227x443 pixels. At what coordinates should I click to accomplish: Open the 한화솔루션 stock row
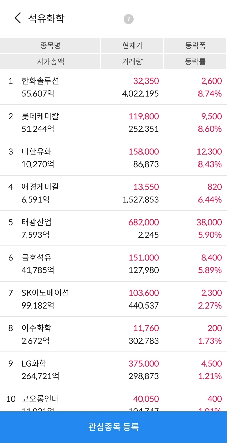click(x=113, y=87)
